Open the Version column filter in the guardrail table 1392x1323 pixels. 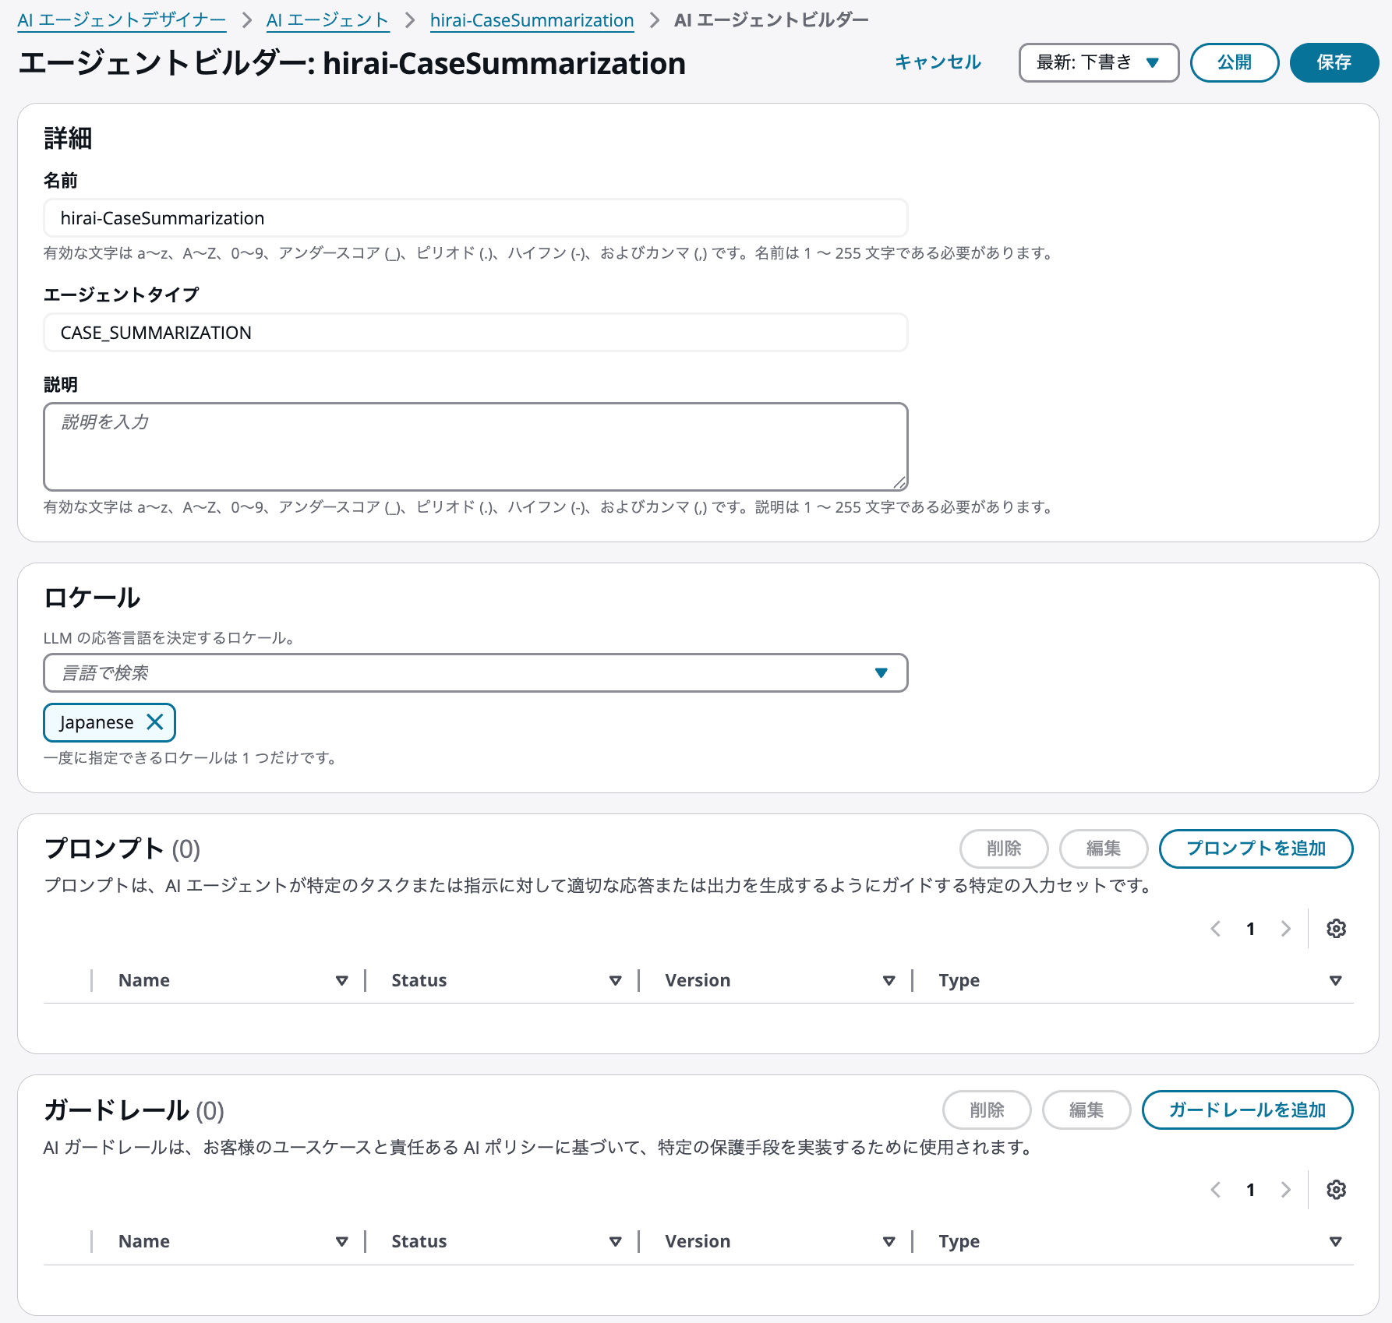pyautogui.click(x=889, y=1241)
